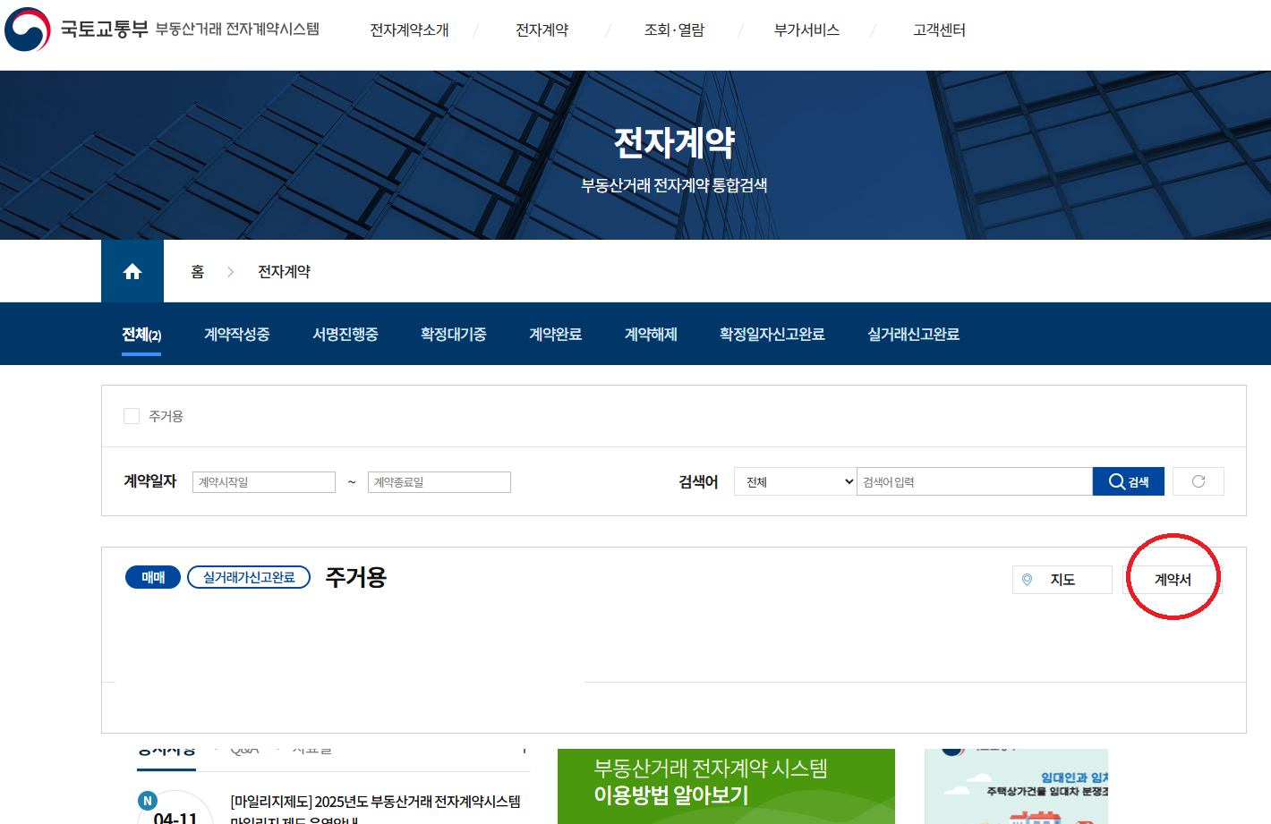1271x824 pixels.
Task: Open the 전체 search category dropdown
Action: click(x=796, y=481)
